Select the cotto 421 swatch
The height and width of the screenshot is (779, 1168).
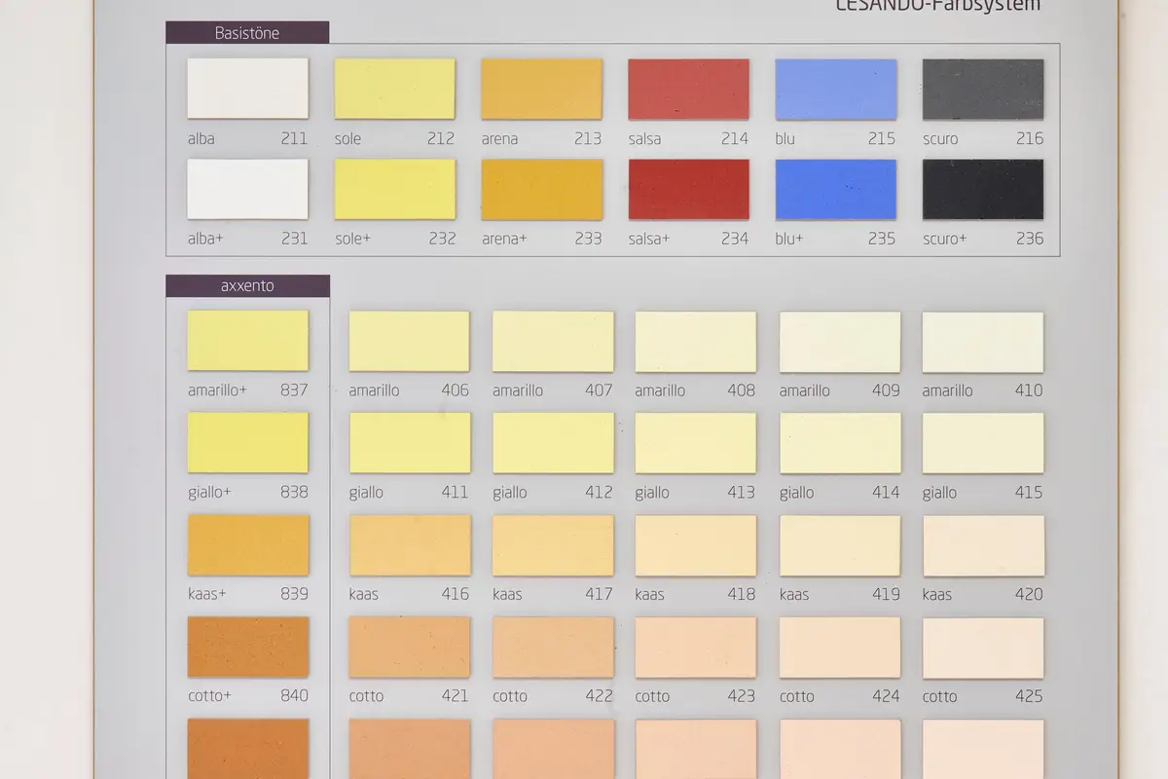coord(410,648)
